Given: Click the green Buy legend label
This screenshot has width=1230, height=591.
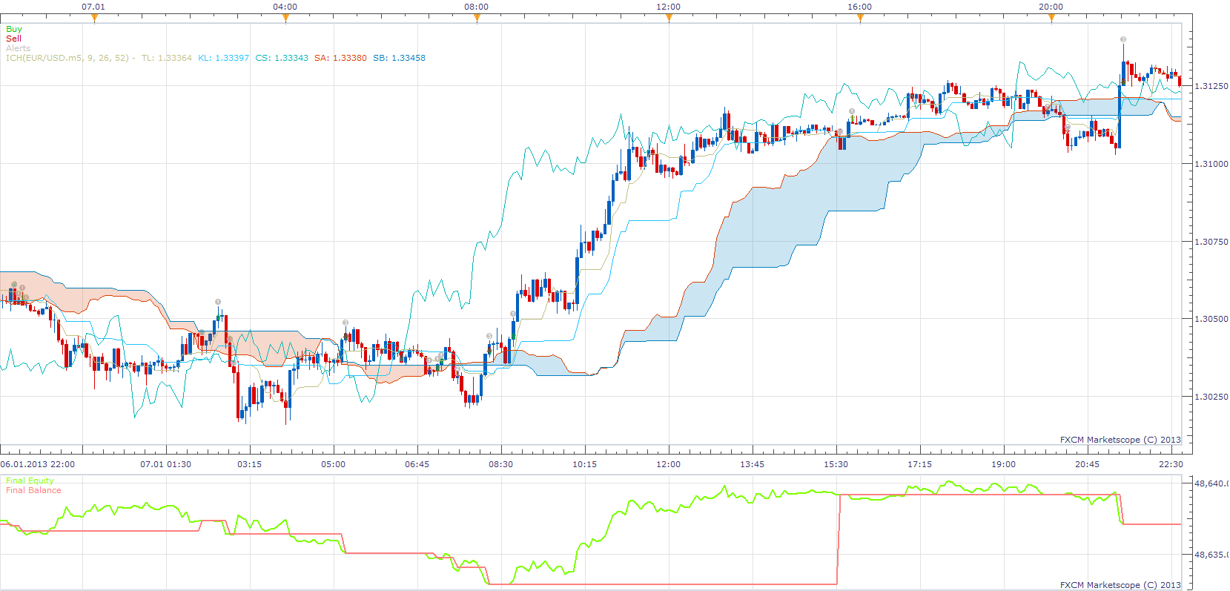Looking at the screenshot, I should click(x=14, y=29).
